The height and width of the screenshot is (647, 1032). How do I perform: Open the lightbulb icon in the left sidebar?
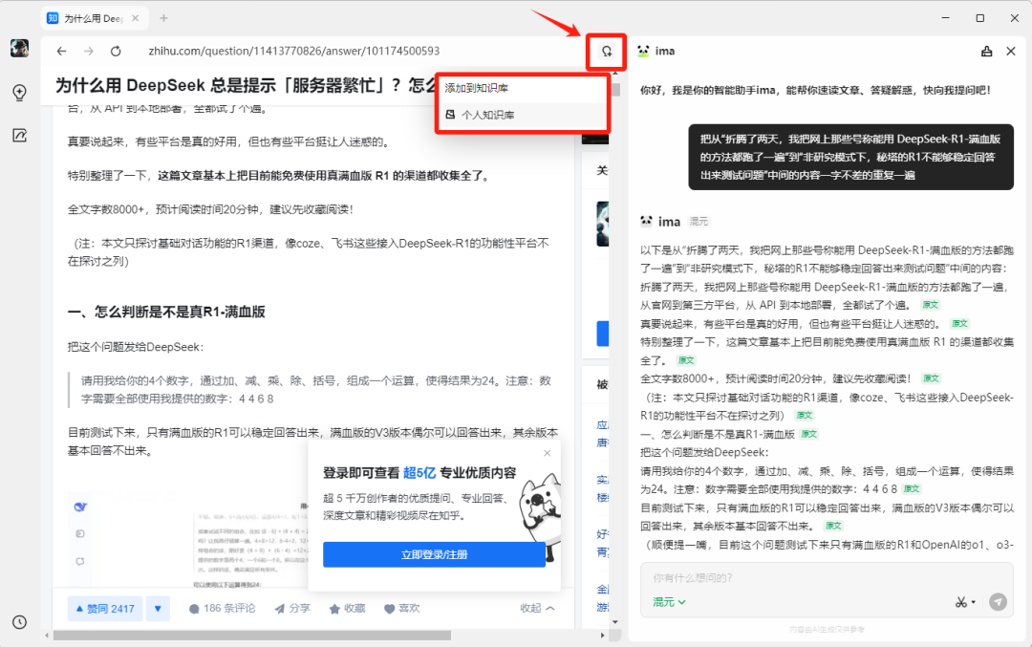point(20,93)
